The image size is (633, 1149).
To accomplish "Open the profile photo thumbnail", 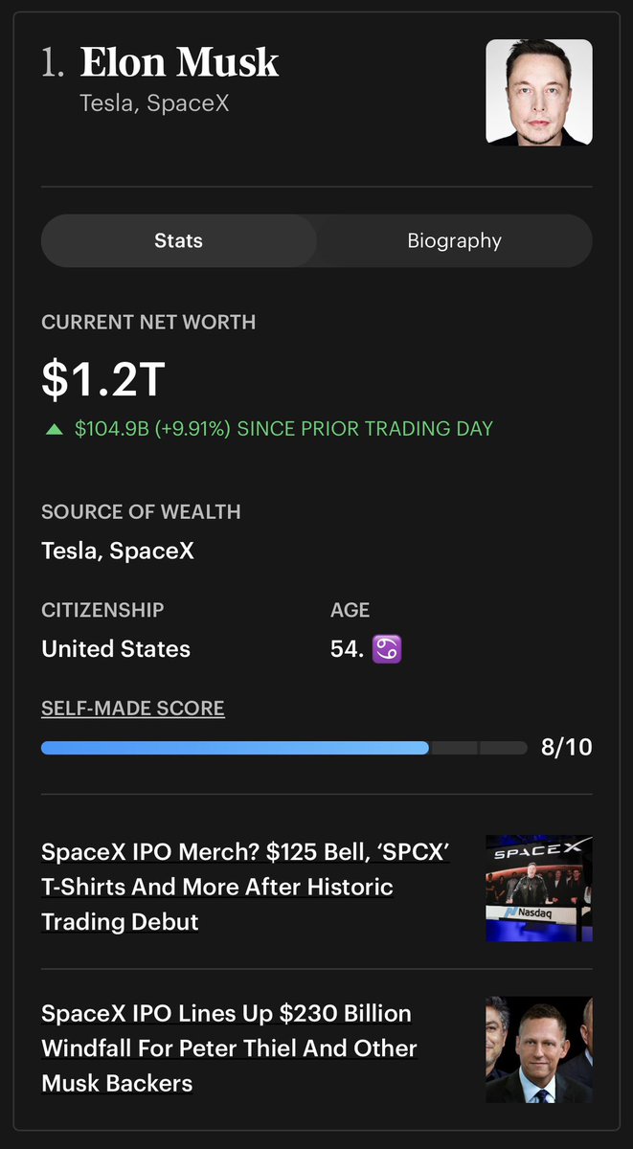I will coord(539,92).
